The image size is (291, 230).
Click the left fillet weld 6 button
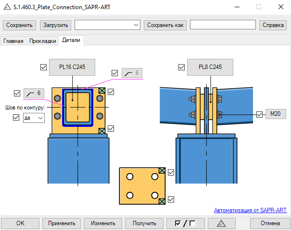tap(34, 93)
